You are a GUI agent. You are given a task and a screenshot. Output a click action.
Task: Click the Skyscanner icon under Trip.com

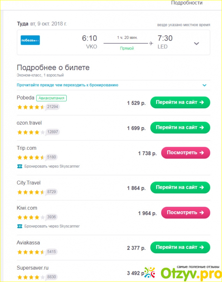(x=19, y=166)
